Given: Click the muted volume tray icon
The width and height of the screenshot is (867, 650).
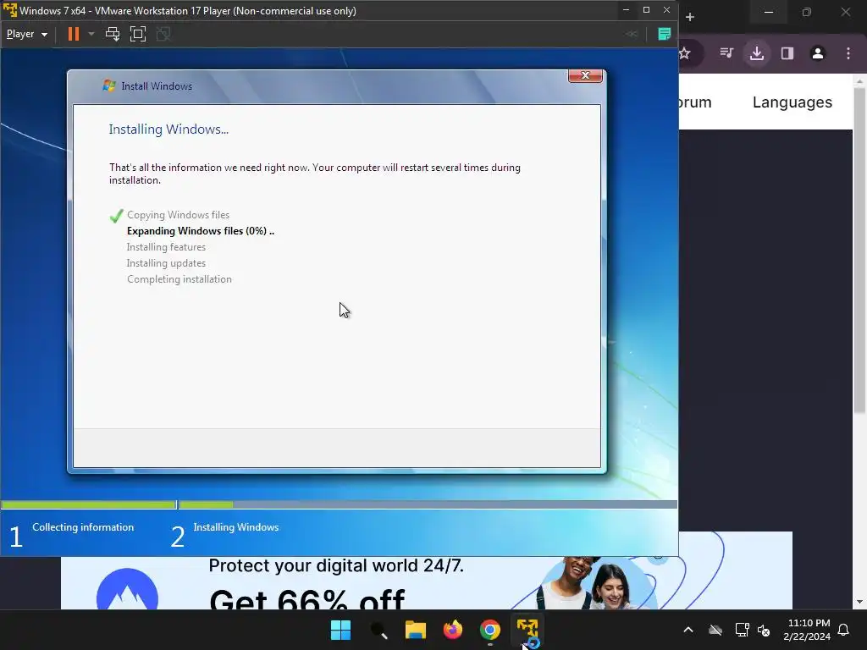Looking at the screenshot, I should point(764,630).
